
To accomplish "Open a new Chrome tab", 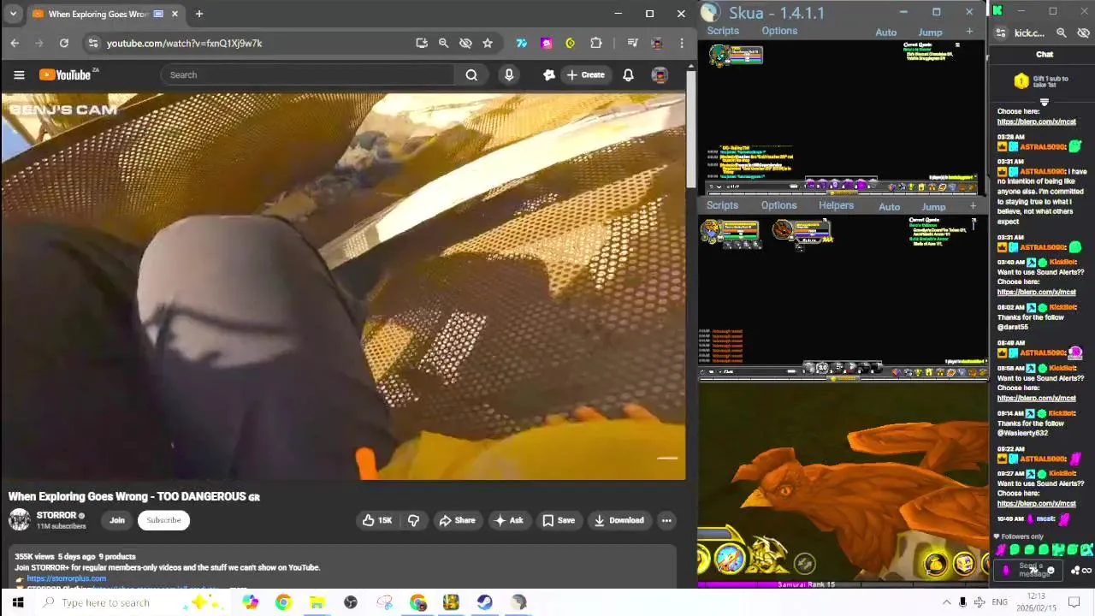I will click(198, 14).
